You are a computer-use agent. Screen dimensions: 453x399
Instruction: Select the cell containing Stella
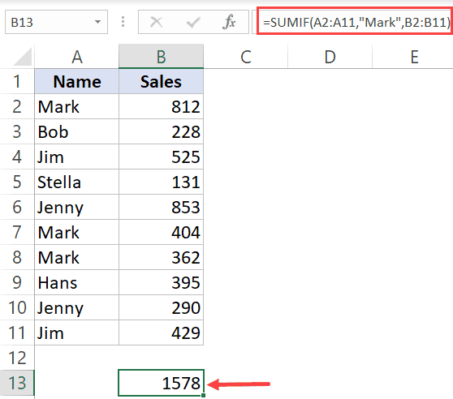click(77, 182)
